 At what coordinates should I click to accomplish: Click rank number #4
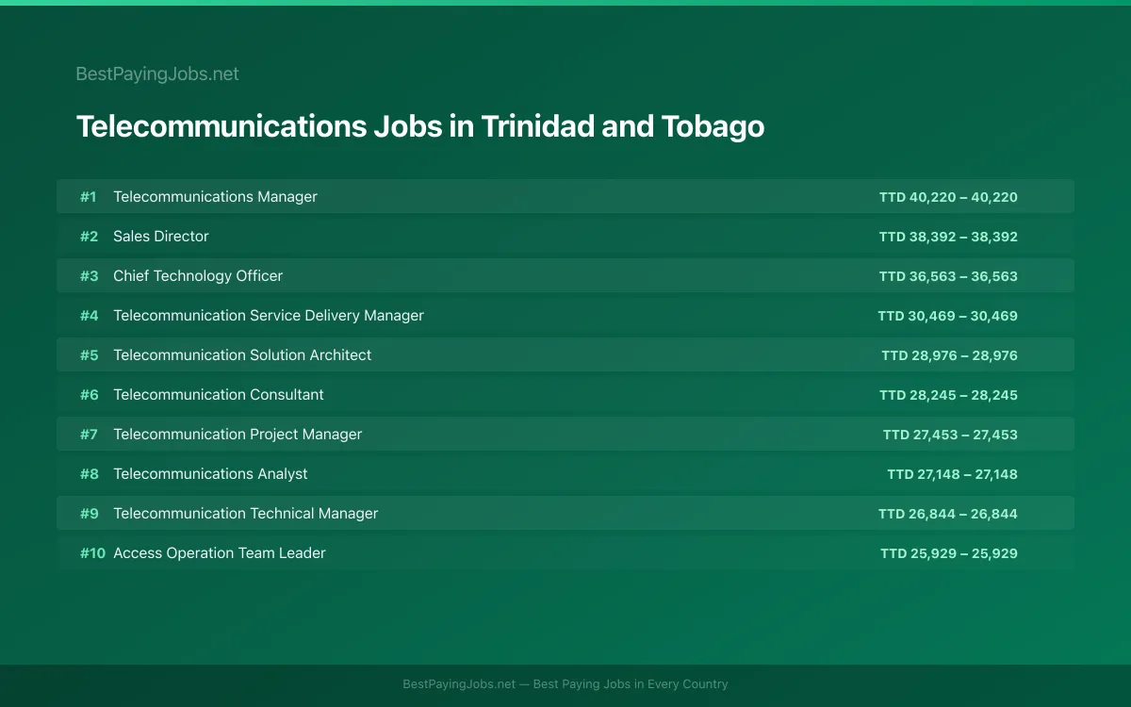click(x=89, y=316)
